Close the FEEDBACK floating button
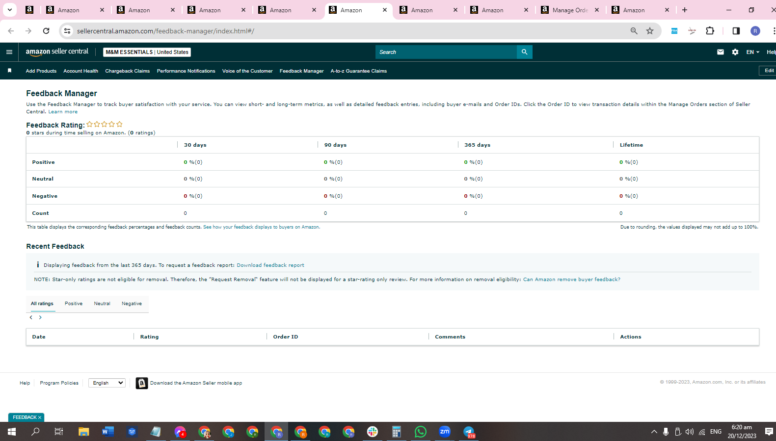The height and width of the screenshot is (441, 776). [40, 417]
